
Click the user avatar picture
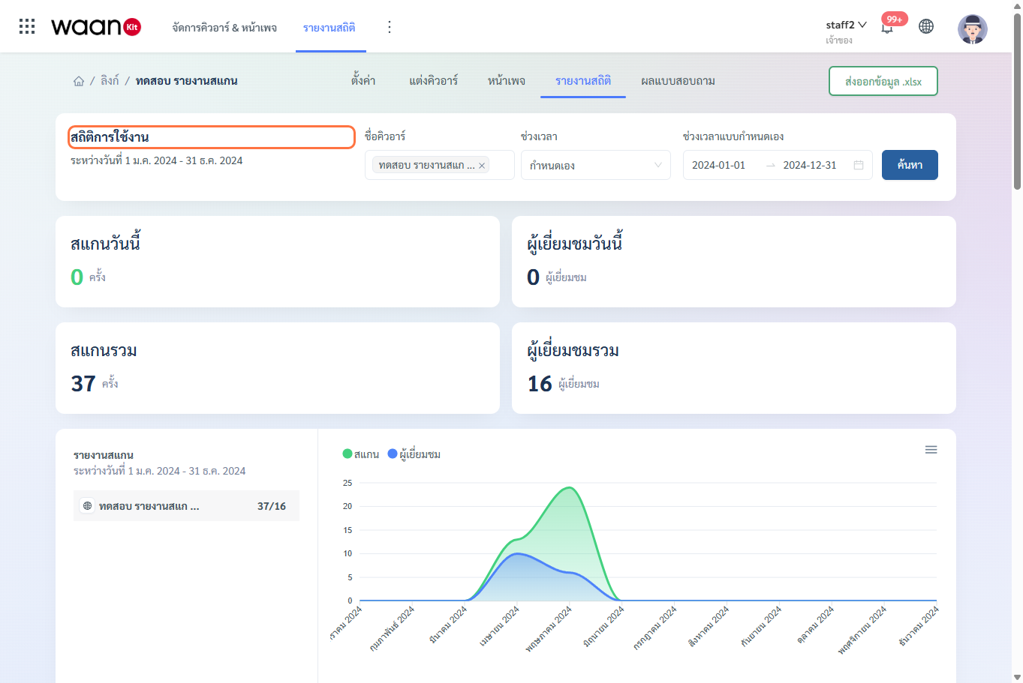click(973, 28)
